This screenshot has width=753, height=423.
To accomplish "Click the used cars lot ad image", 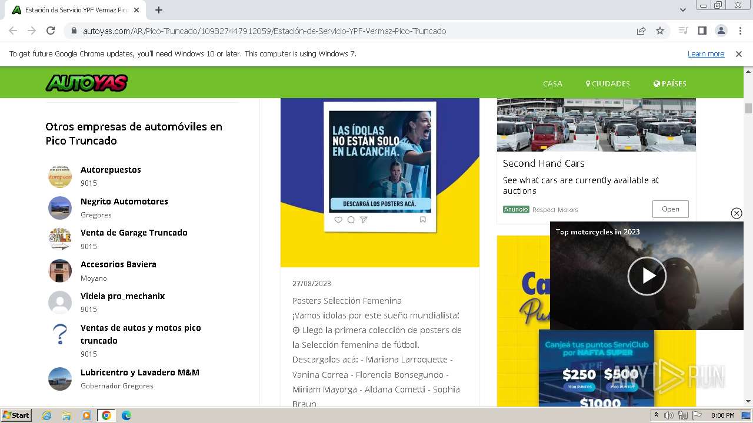I will click(x=597, y=125).
